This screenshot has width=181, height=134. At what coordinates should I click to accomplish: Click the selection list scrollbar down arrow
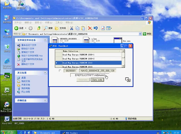(x=123, y=66)
